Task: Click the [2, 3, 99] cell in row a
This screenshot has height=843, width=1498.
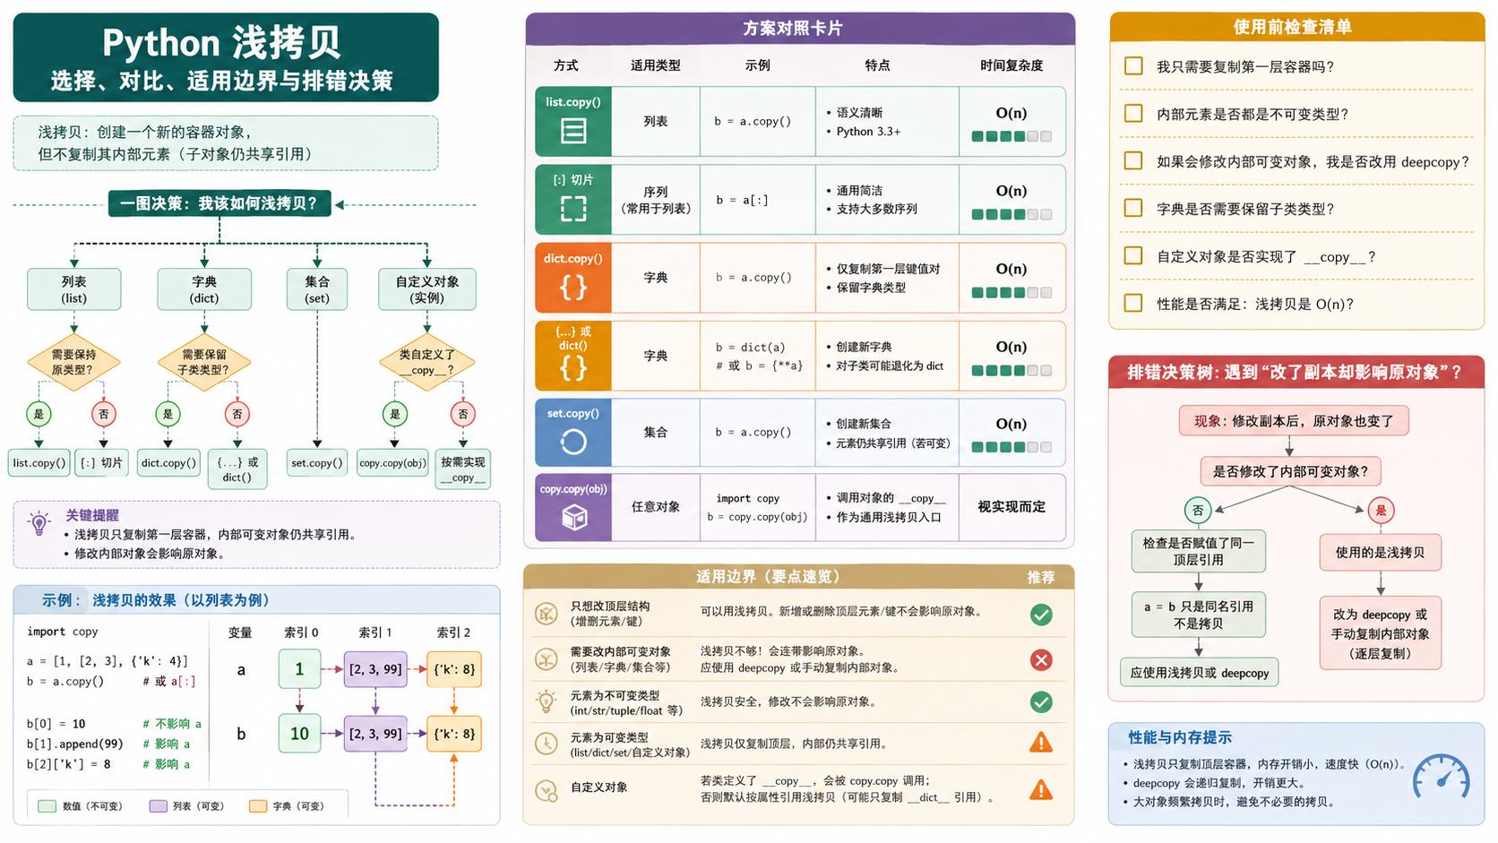Action: coord(375,669)
